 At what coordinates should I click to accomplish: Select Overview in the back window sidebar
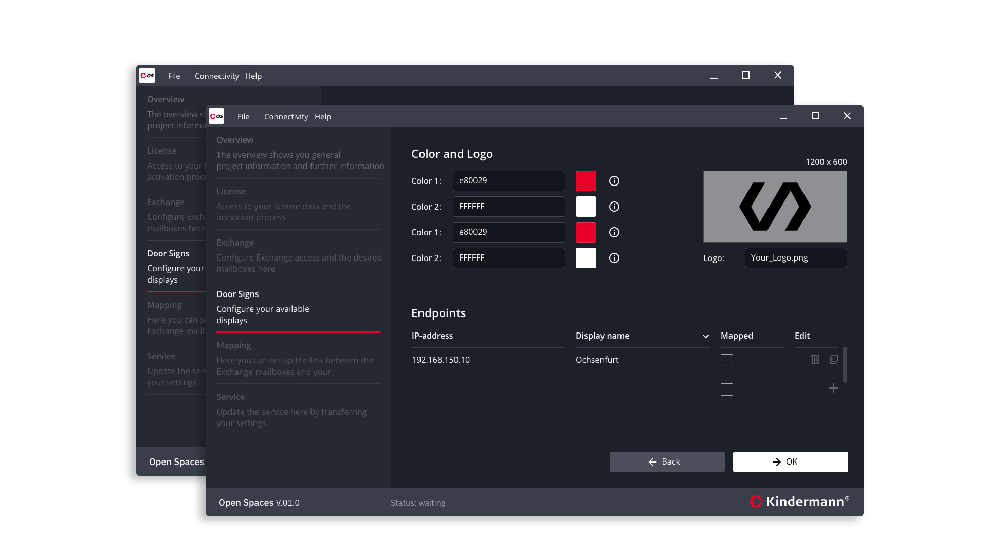coord(176,113)
